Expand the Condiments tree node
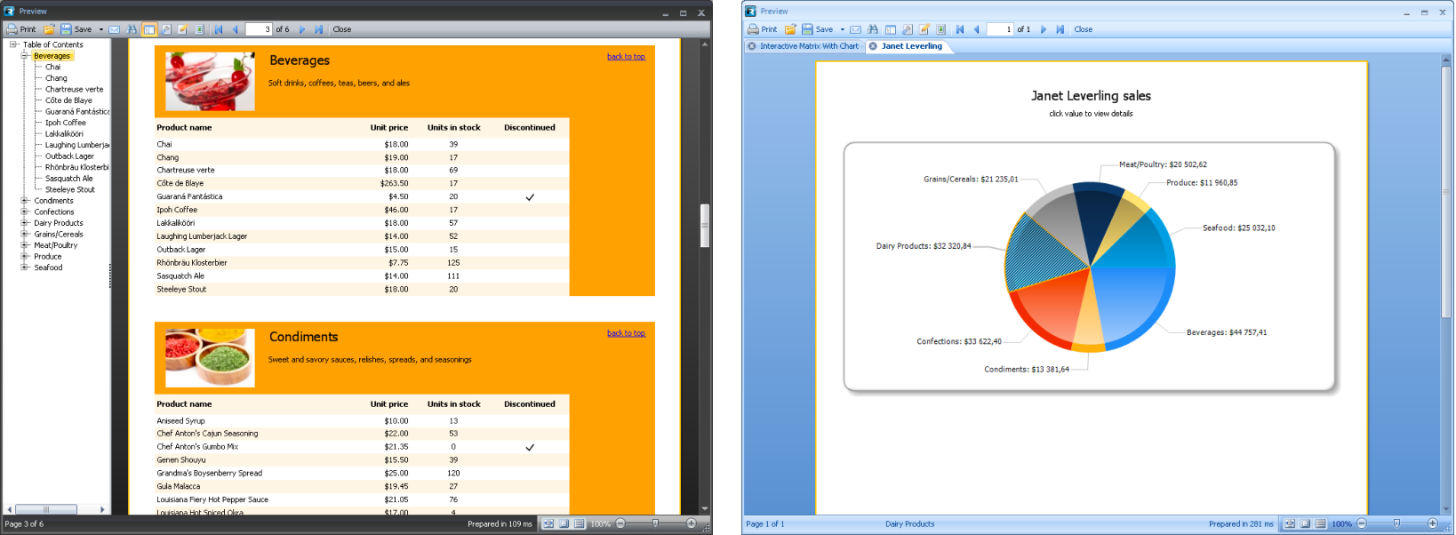This screenshot has height=535, width=1456. point(25,201)
